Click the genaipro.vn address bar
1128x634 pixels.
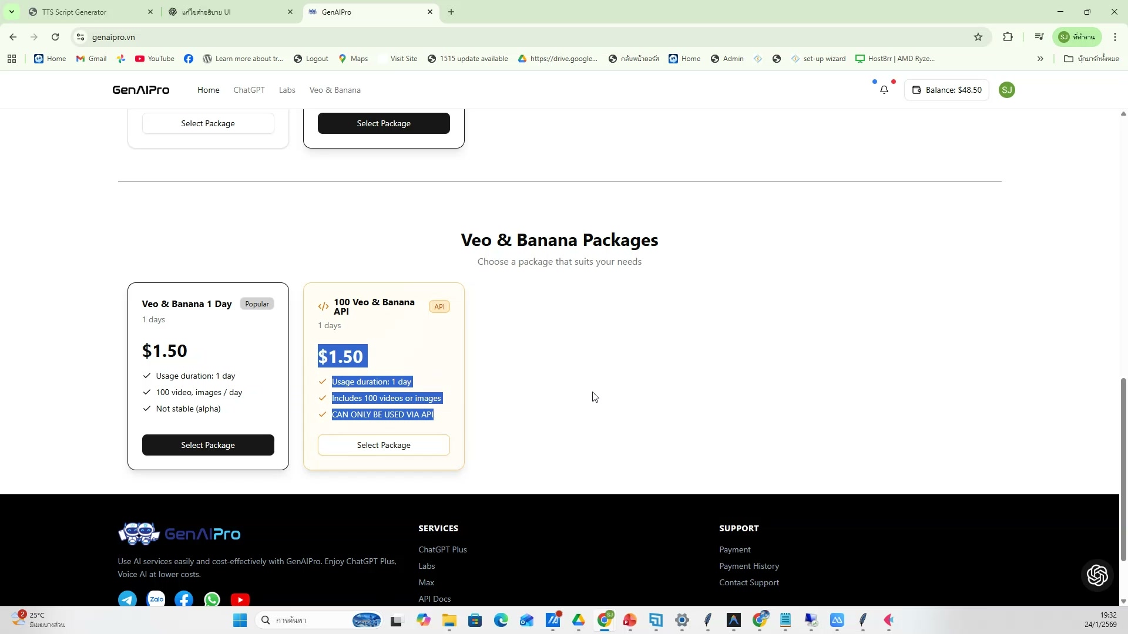(x=235, y=36)
